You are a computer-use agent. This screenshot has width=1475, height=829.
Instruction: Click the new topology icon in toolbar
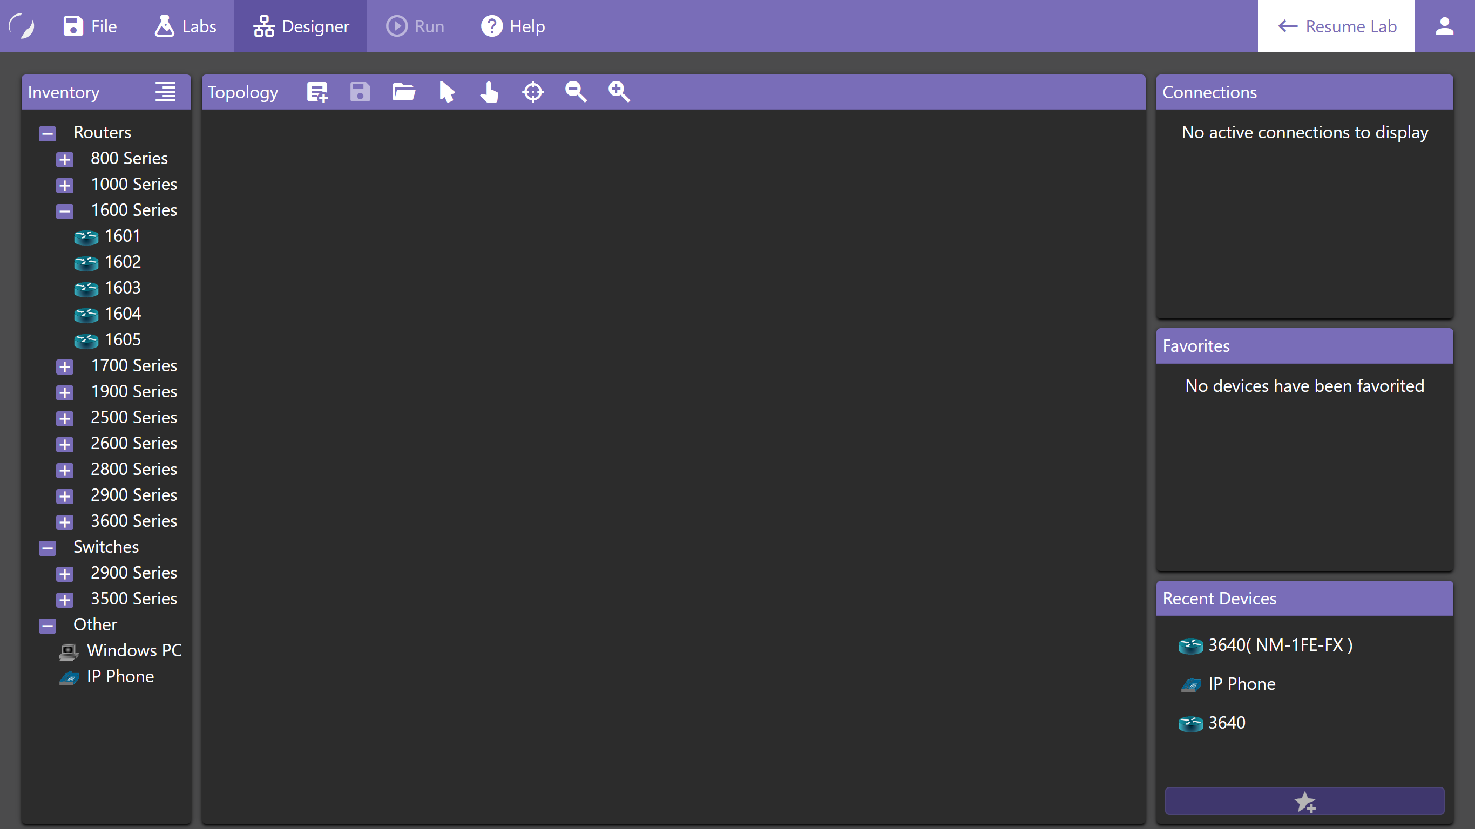click(317, 92)
